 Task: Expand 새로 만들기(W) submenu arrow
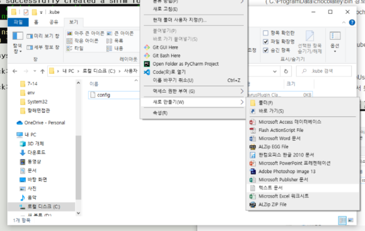[242, 102]
